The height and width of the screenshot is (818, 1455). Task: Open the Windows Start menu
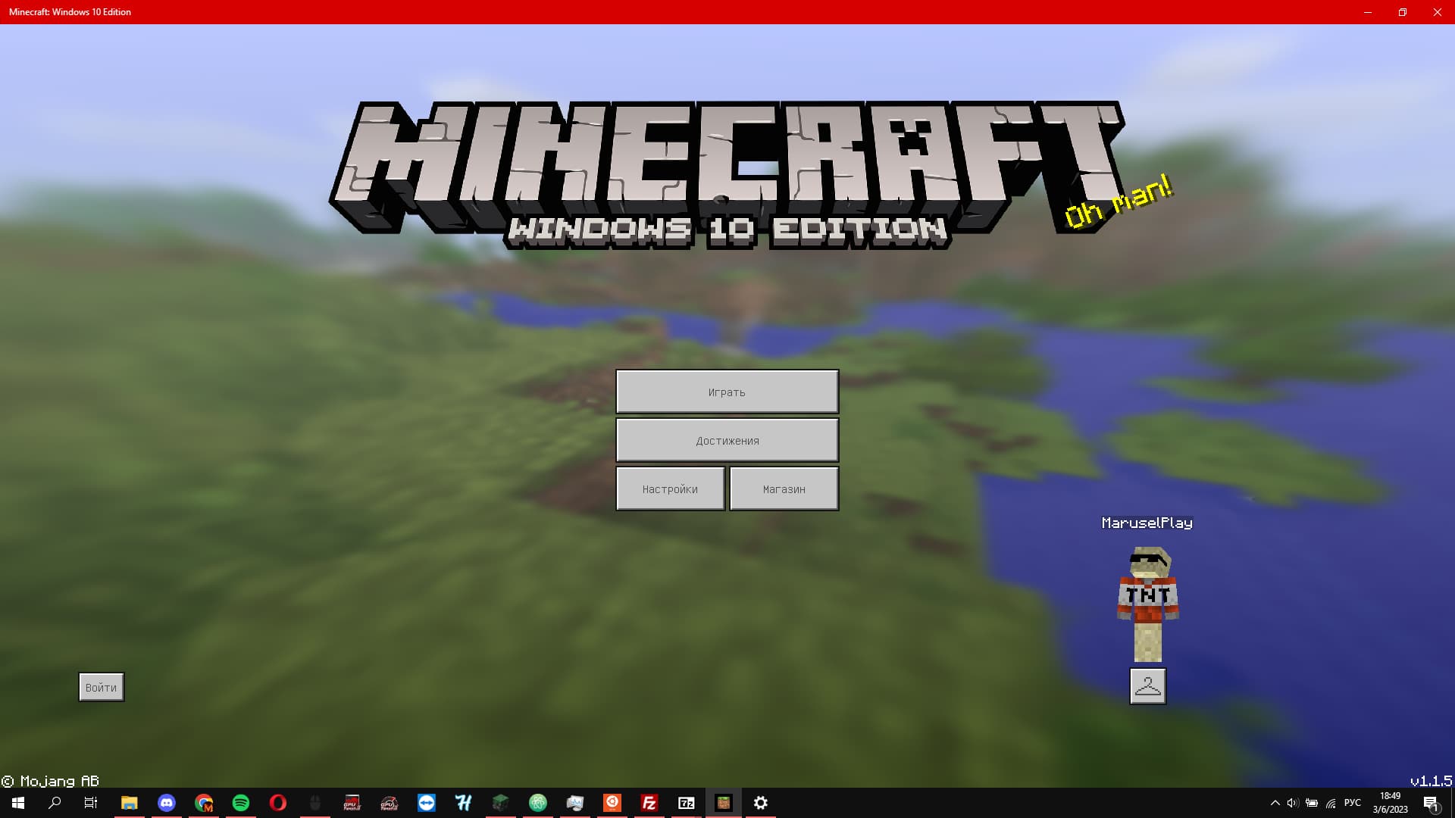pyautogui.click(x=18, y=803)
